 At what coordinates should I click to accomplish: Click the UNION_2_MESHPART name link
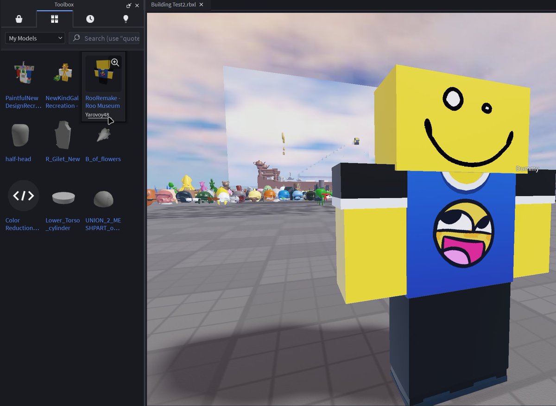pos(103,224)
